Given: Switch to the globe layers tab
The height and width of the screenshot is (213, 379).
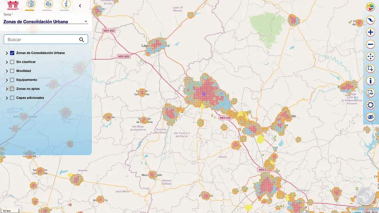Looking at the screenshot, I should [31, 4].
